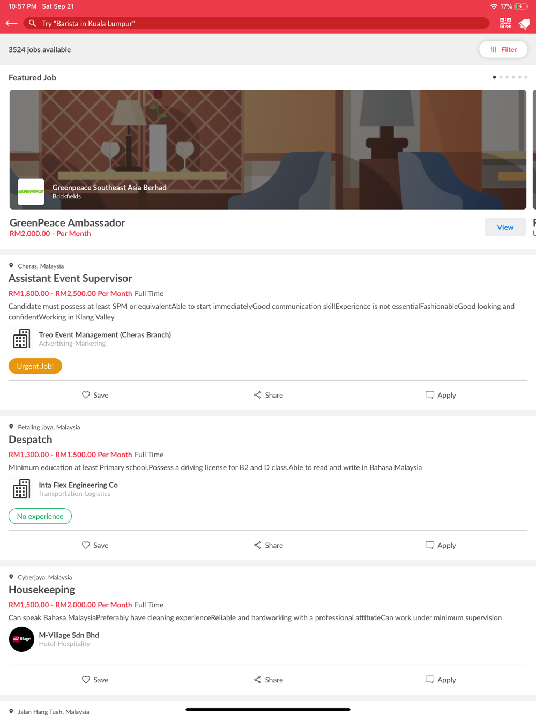Share the Housekeeping job
Image resolution: width=536 pixels, height=715 pixels.
click(x=268, y=680)
